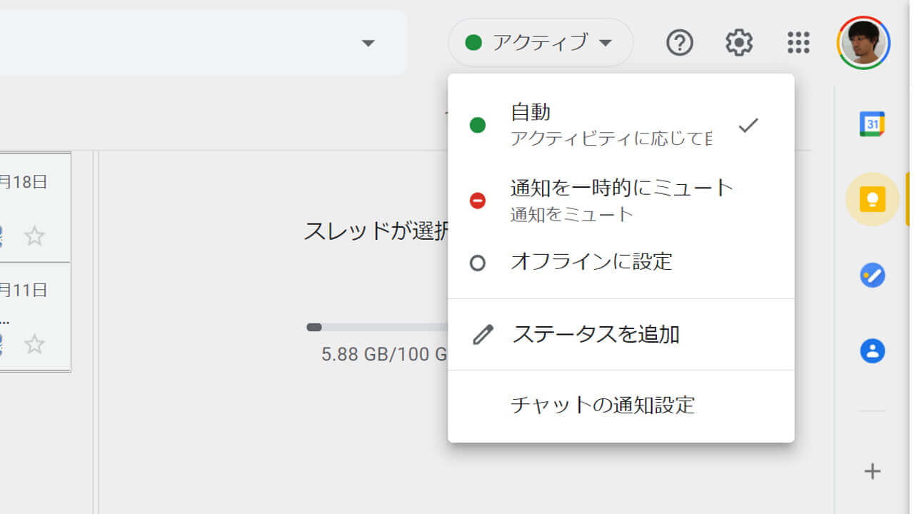Open the Settings gear

739,43
